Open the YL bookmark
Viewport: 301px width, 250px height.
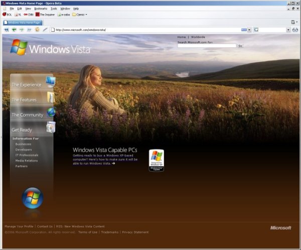point(18,15)
